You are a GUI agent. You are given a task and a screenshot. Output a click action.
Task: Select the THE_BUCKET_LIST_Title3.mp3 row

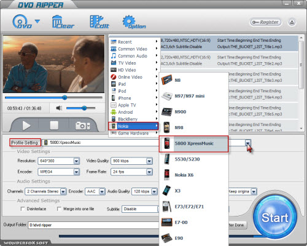[x=263, y=77]
